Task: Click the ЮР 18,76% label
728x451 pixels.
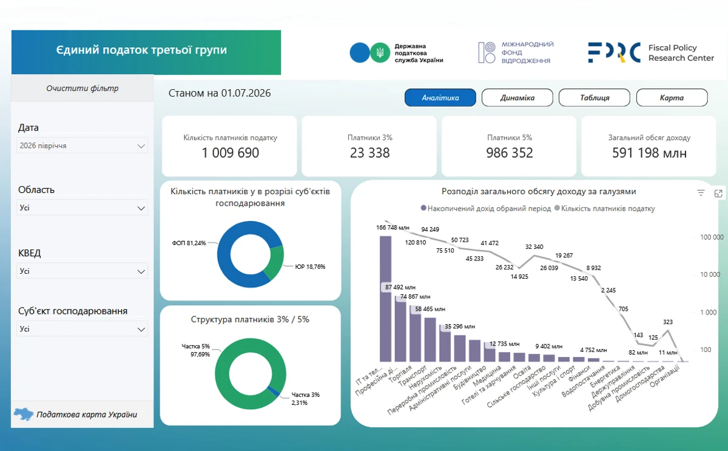Action: (x=311, y=266)
